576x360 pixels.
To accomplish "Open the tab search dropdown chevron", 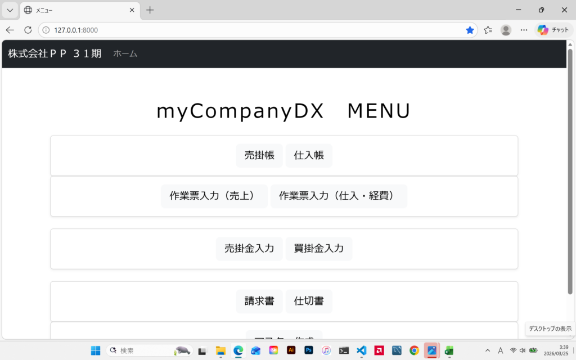I will 10,10.
